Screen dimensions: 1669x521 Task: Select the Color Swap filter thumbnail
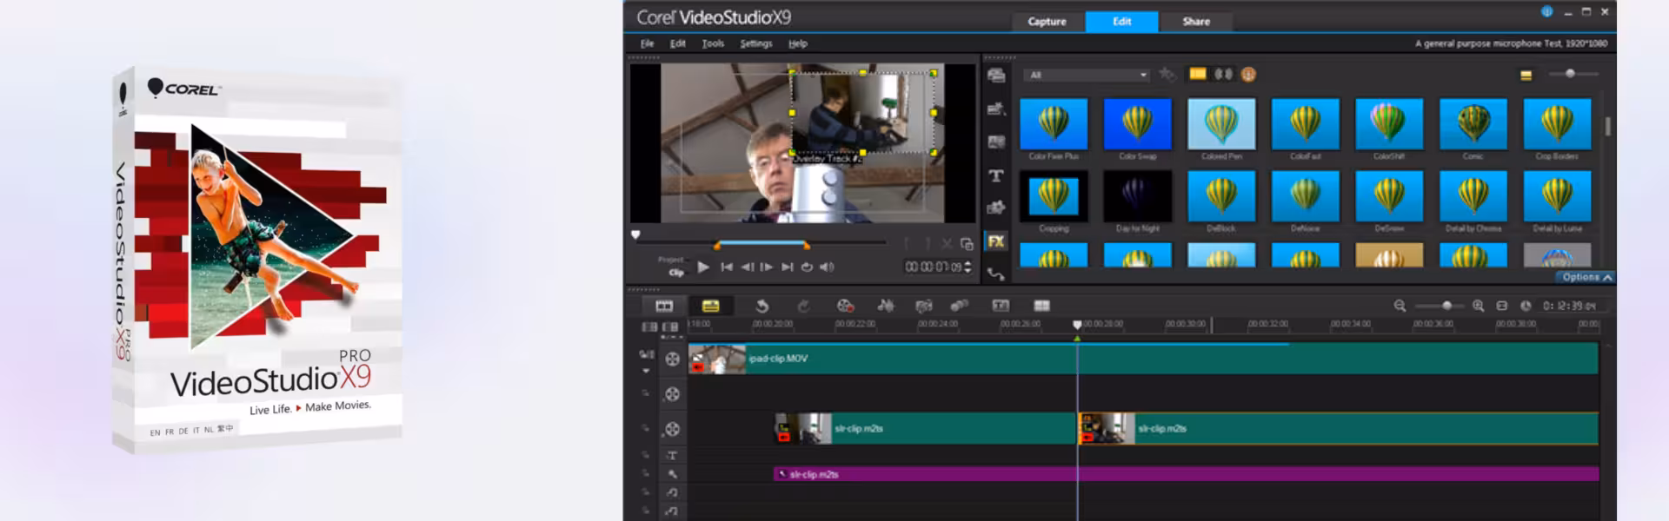click(1138, 124)
